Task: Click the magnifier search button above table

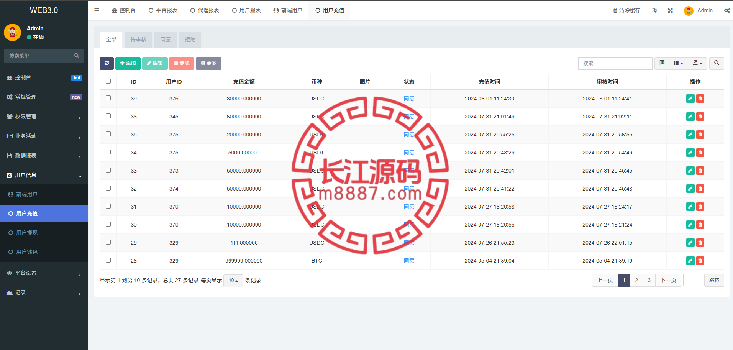Action: [717, 63]
